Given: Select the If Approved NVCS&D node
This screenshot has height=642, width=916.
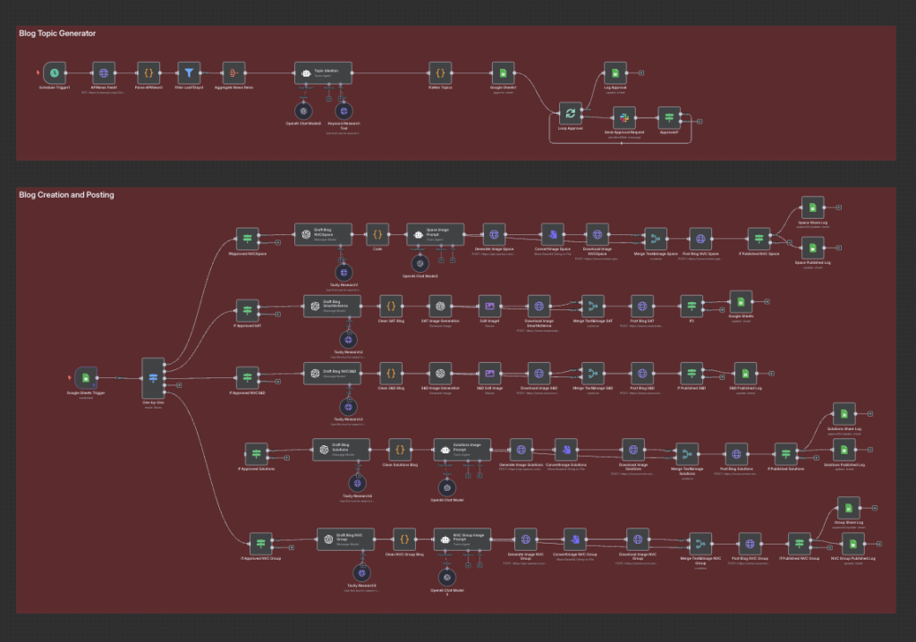Looking at the screenshot, I should (247, 378).
